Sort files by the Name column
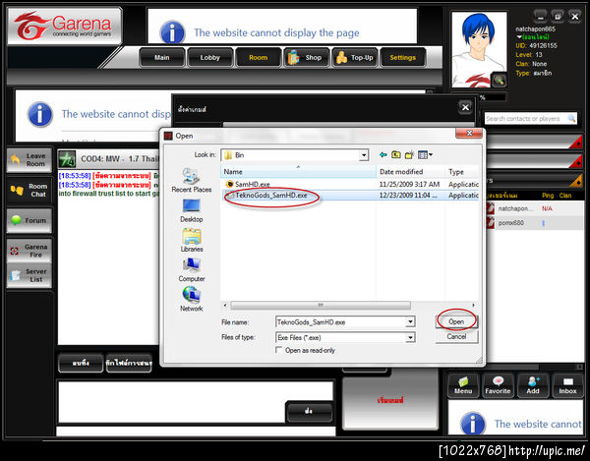 [x=298, y=172]
